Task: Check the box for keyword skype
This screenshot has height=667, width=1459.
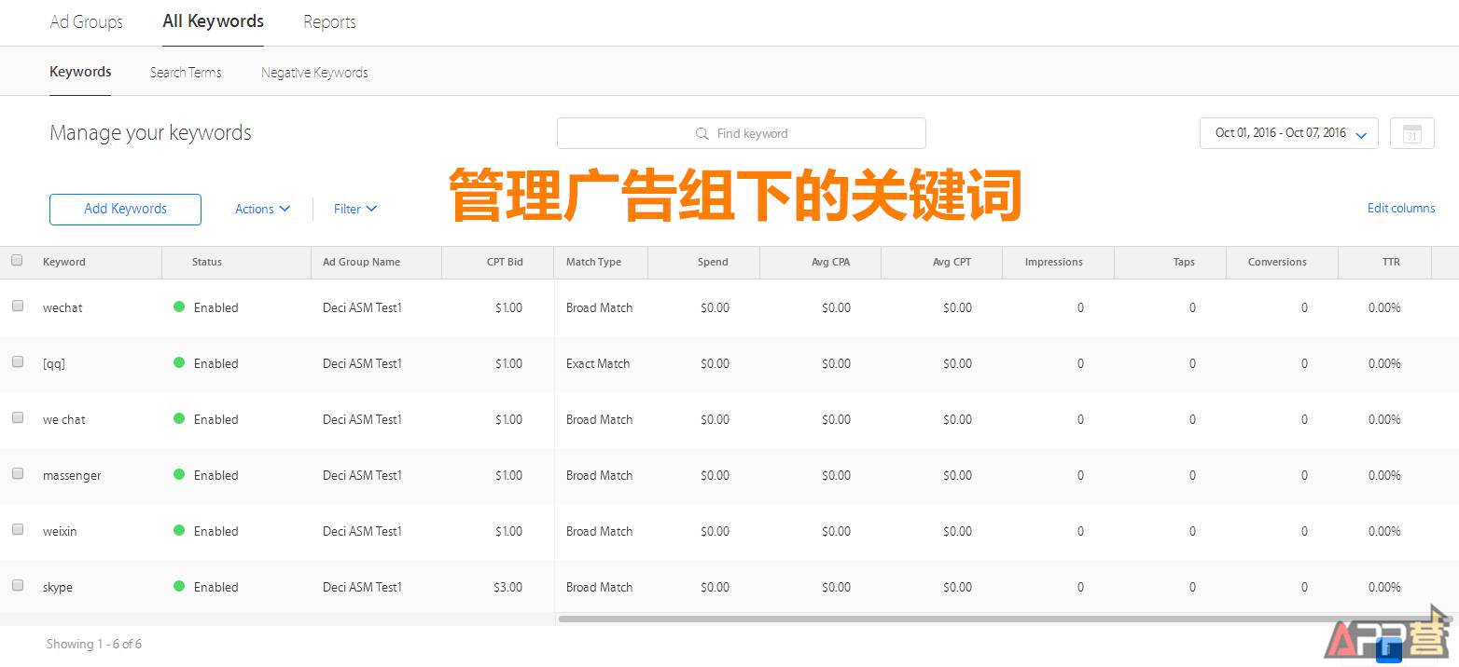Action: [x=17, y=585]
